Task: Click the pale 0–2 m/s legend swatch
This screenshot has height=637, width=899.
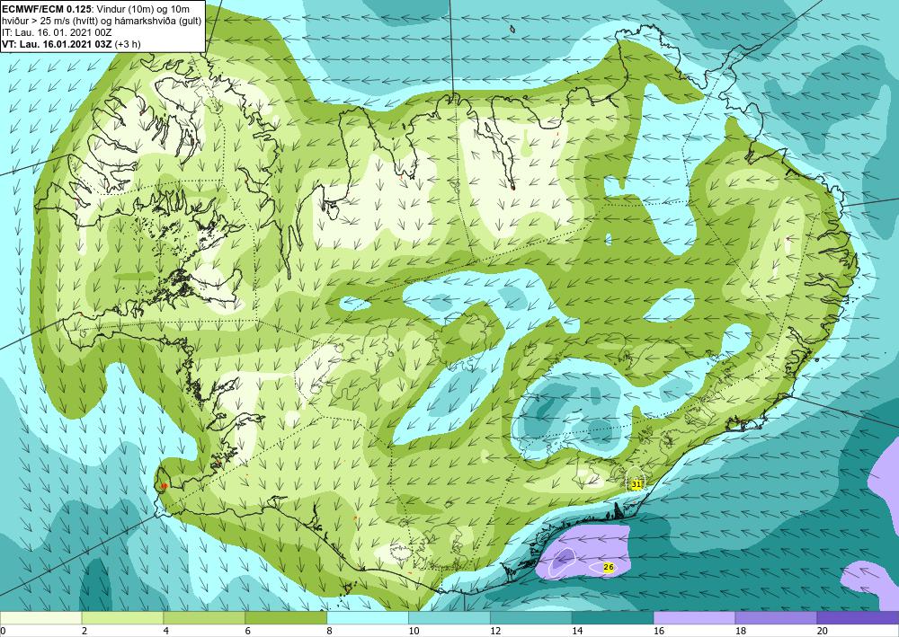Action: point(40,617)
